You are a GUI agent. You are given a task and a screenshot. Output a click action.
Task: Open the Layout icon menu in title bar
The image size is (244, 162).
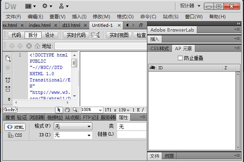tap(30, 6)
